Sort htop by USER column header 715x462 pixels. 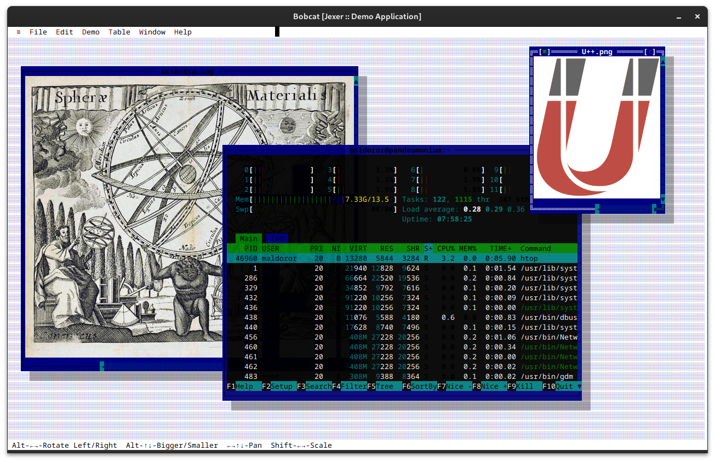[271, 249]
